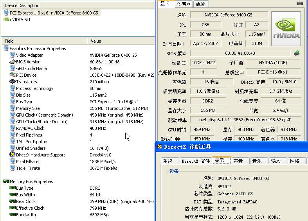Viewport: 308px width, 221px height.
Task: Open the 系统 tab in DirectX tool
Action: pos(170,161)
